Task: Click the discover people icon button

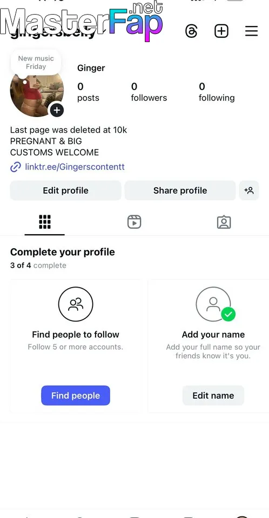Action: click(249, 190)
